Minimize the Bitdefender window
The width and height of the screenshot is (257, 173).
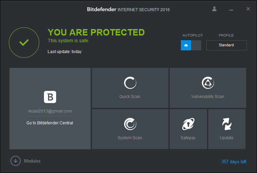point(231,9)
